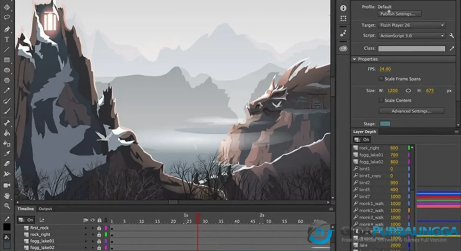Screen dimensions: 461x251
Task: Select the Lasso tool
Action: click(x=6, y=18)
